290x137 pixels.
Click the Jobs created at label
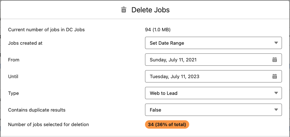[x=25, y=43]
